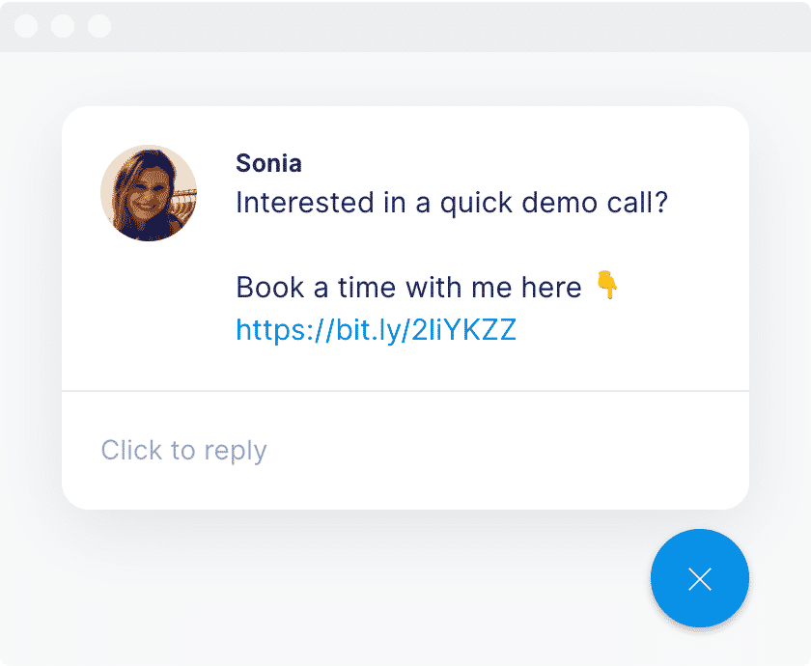Open the bit.ly booking link

(376, 331)
